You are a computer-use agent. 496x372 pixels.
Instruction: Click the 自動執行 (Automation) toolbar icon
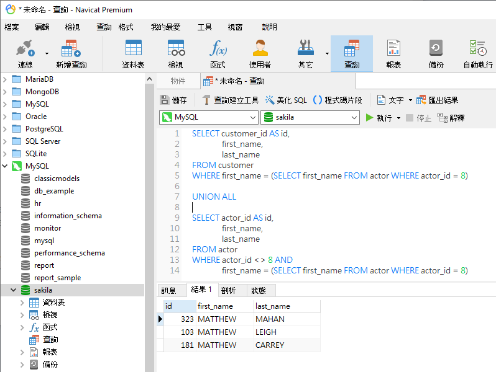477,53
